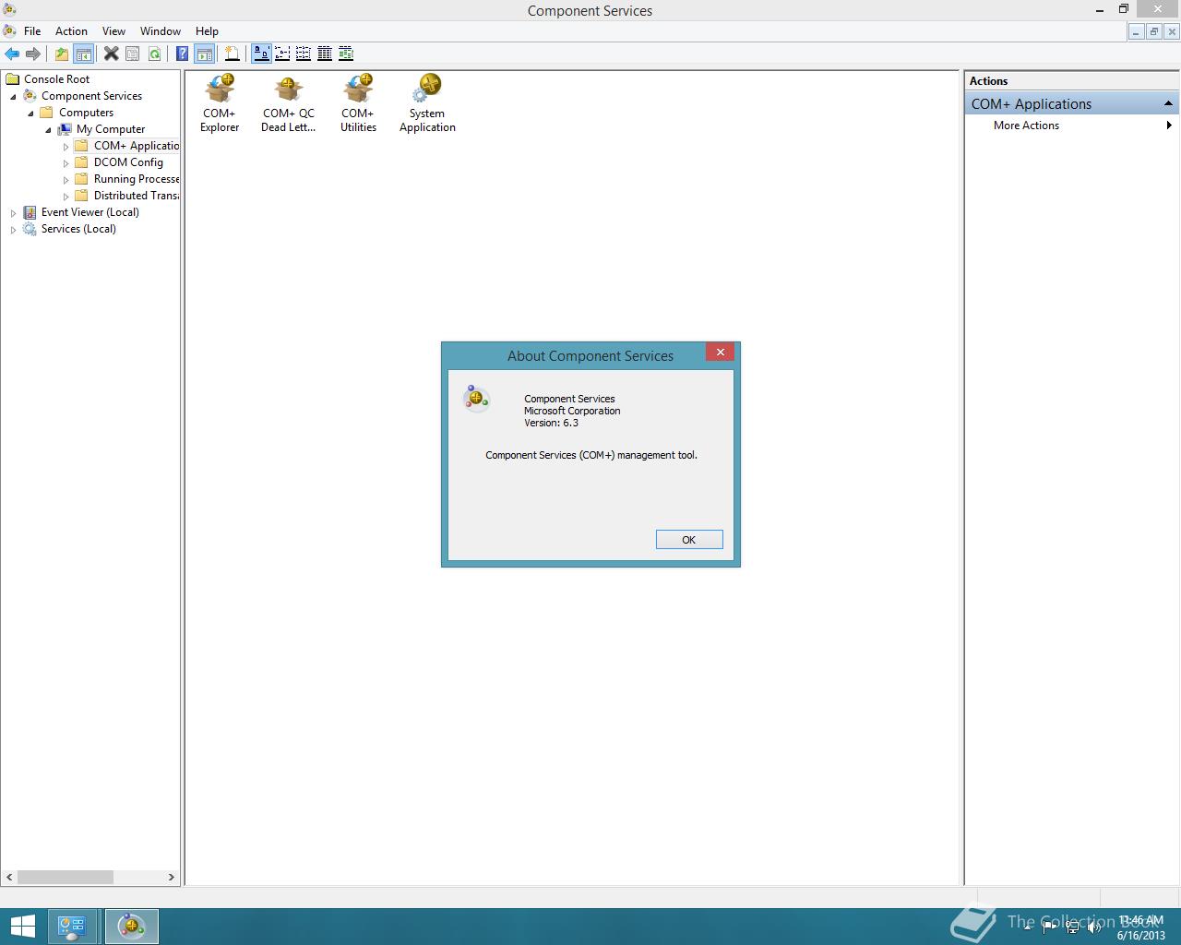Viewport: 1181px width, 945px height.
Task: Click the blue Help question mark icon
Action: [x=183, y=54]
